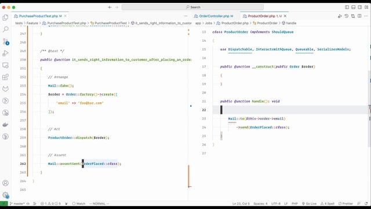Click 'Dispatchable' trait name on line 15

coord(240,49)
